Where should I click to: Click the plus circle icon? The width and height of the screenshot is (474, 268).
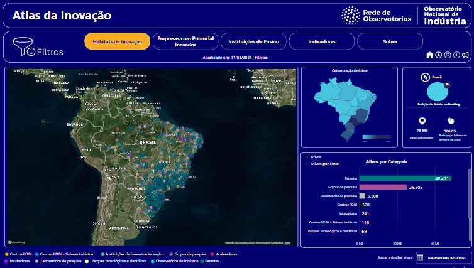tap(456, 55)
